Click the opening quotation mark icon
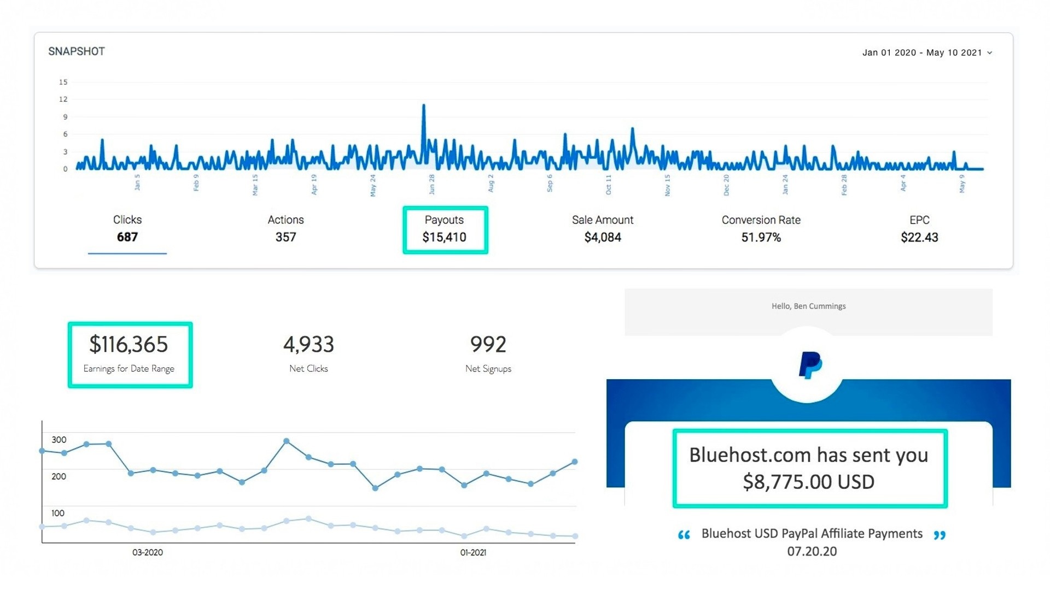Viewport: 1050px width, 590px height. click(684, 535)
